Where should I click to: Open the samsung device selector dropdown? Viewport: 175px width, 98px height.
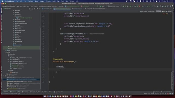click(x=114, y=6)
